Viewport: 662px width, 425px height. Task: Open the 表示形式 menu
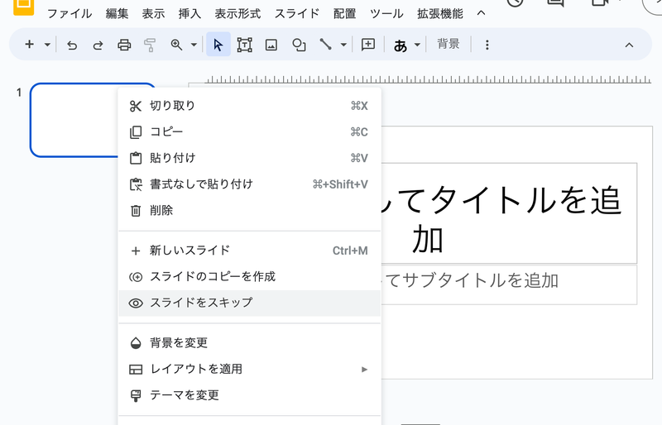[x=237, y=13]
